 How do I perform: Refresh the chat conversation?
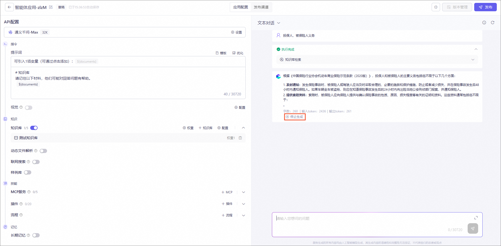[493, 23]
